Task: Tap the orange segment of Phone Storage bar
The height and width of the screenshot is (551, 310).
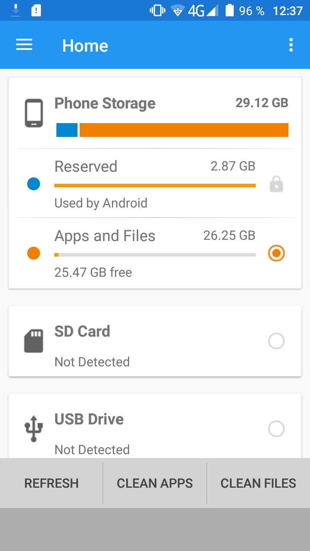Action: (184, 130)
